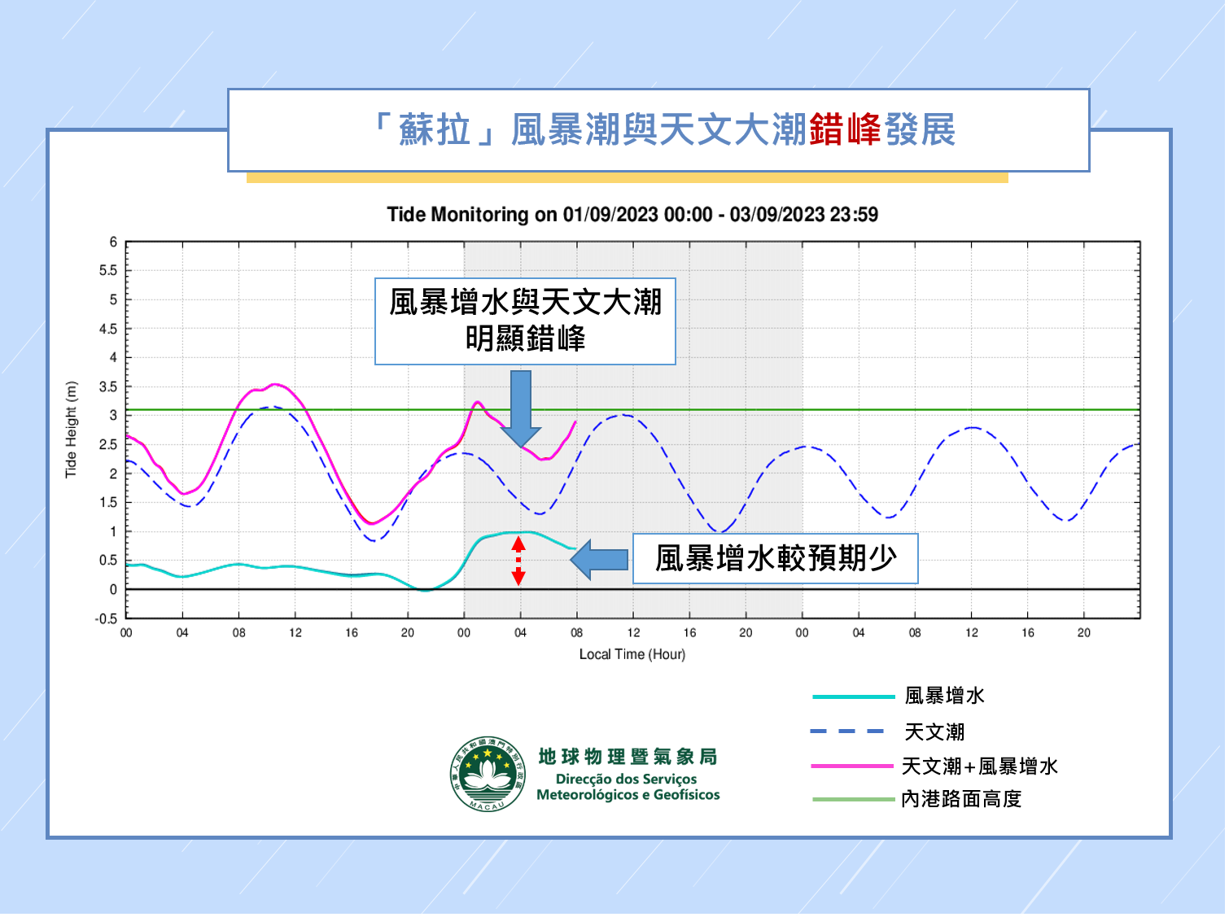
Task: Click the 內港路面高度 legend label
Action: pos(961,800)
